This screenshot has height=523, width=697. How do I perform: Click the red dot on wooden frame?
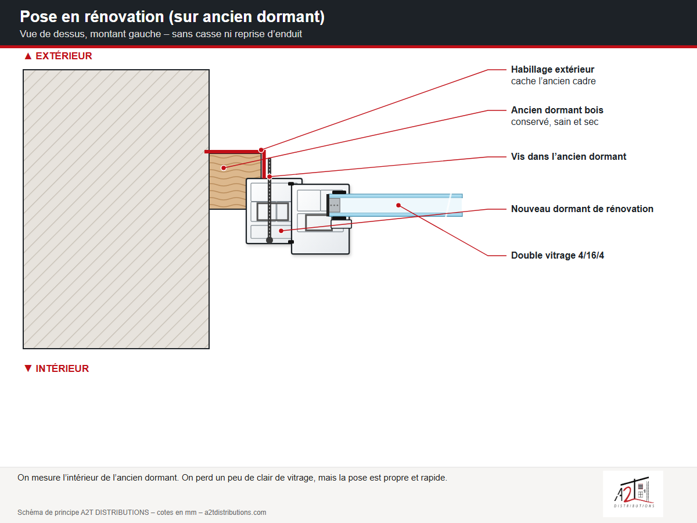[224, 168]
